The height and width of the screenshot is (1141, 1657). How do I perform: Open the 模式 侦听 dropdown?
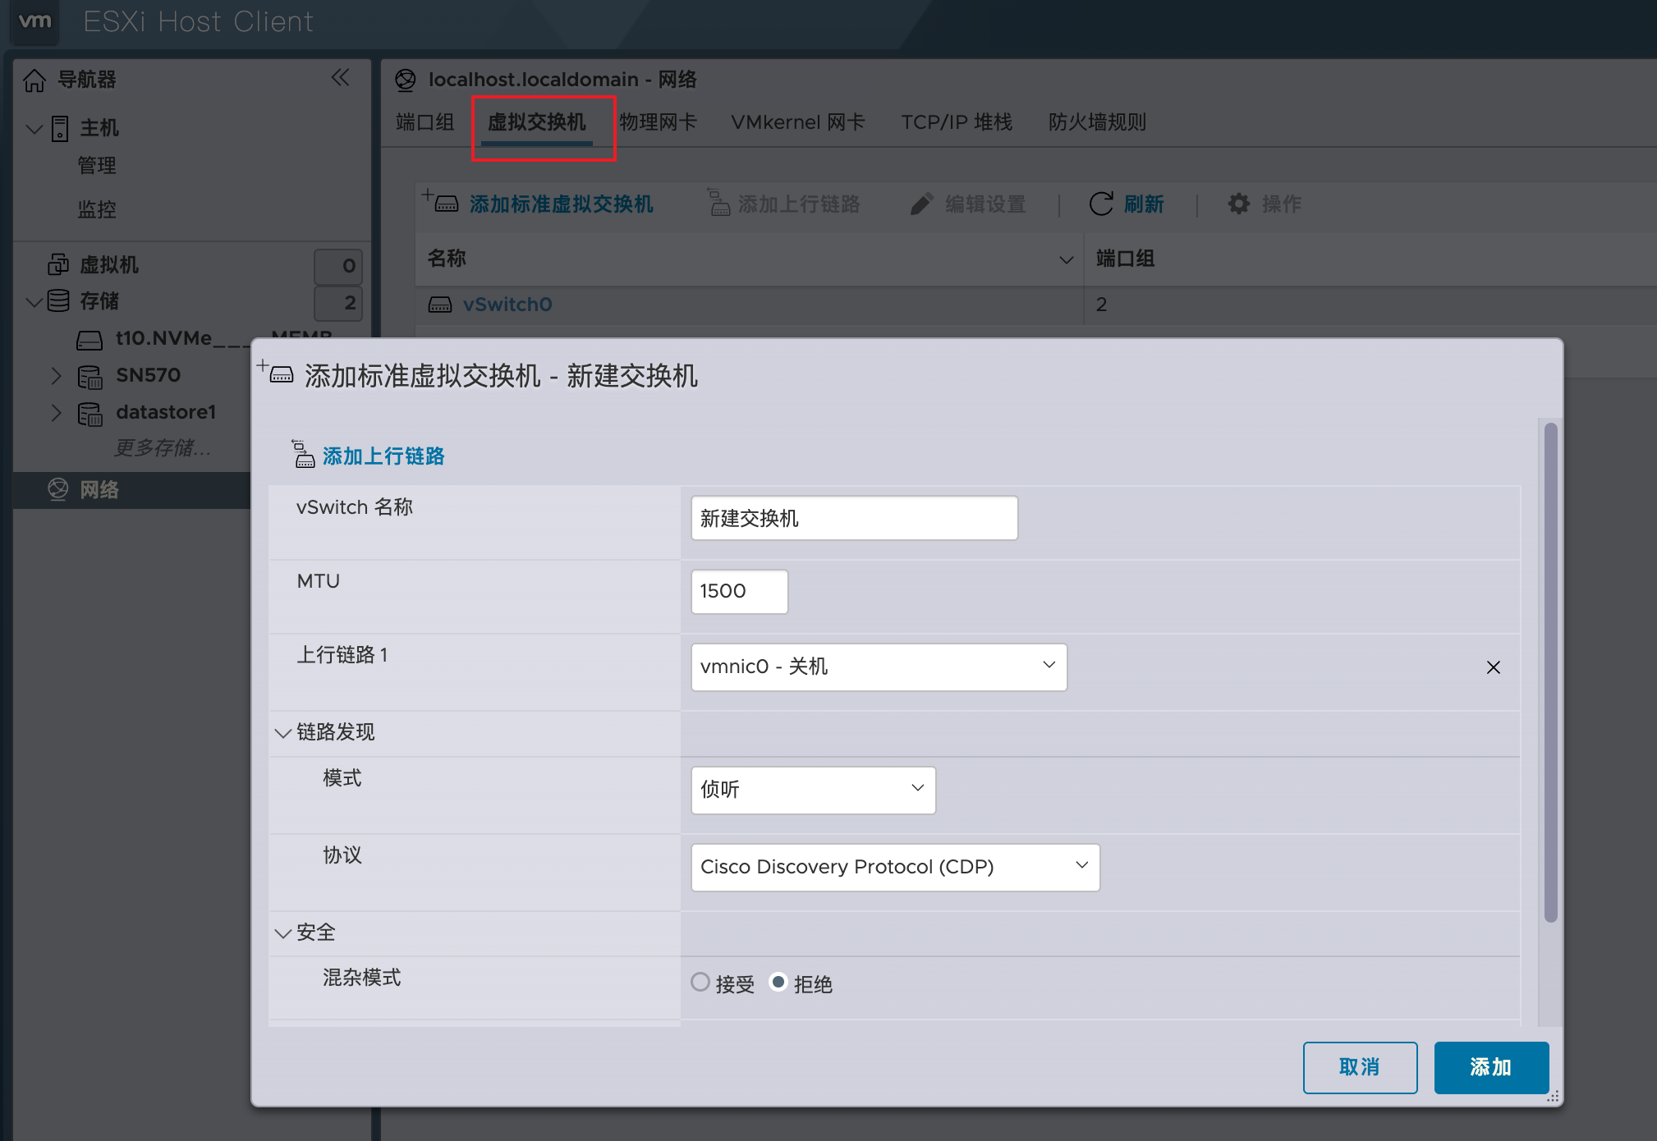(x=813, y=790)
